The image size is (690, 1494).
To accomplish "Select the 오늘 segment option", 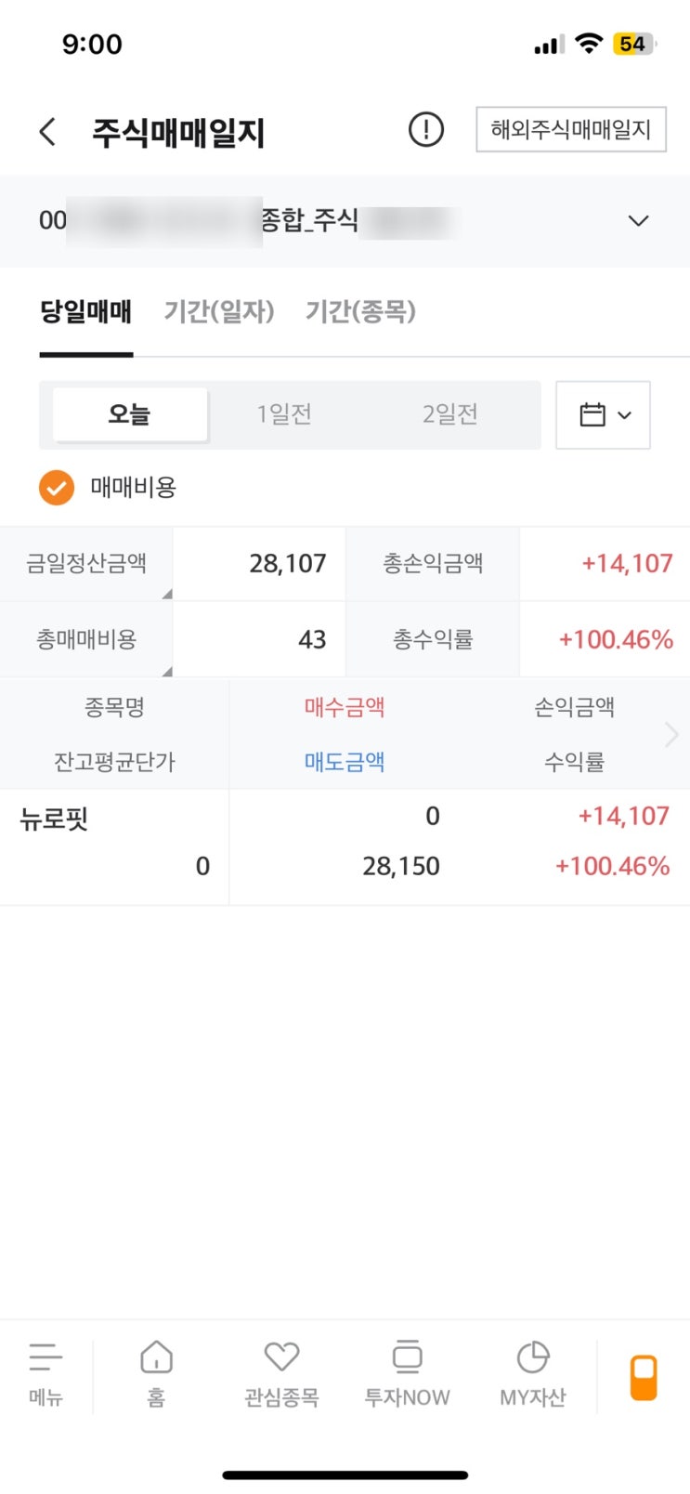I will [129, 413].
